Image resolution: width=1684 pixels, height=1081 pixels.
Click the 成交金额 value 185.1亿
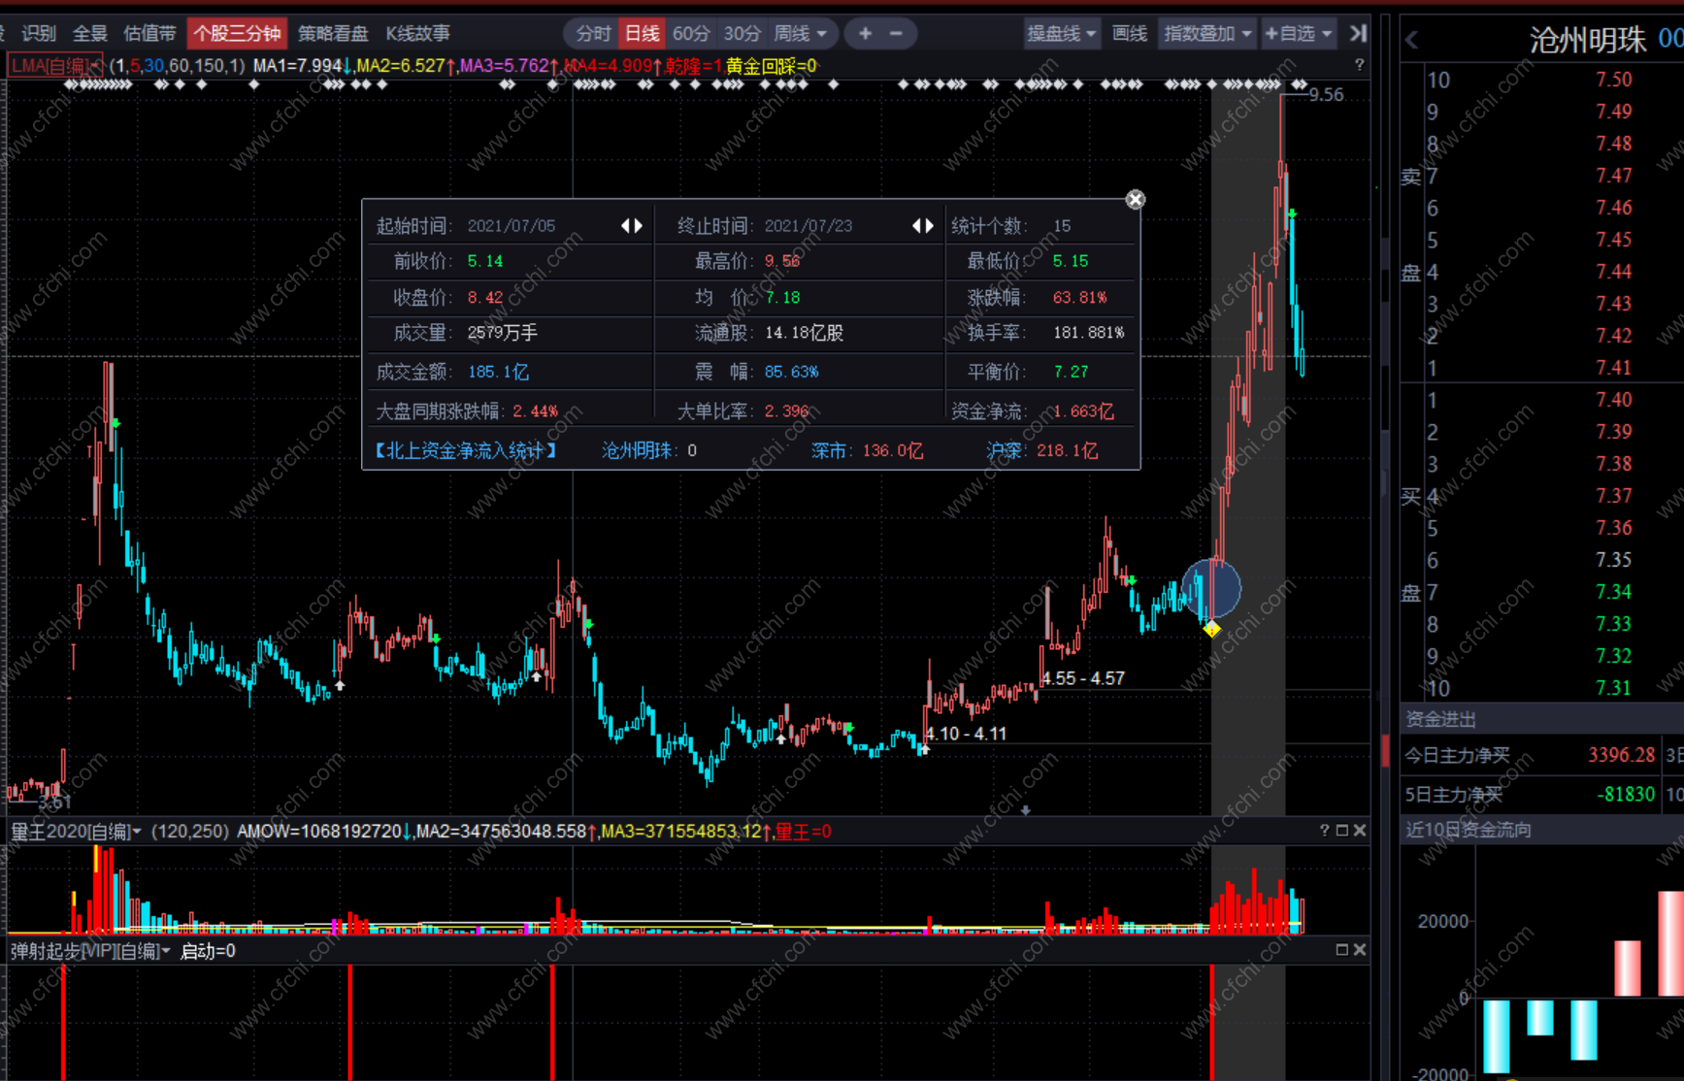pos(498,372)
